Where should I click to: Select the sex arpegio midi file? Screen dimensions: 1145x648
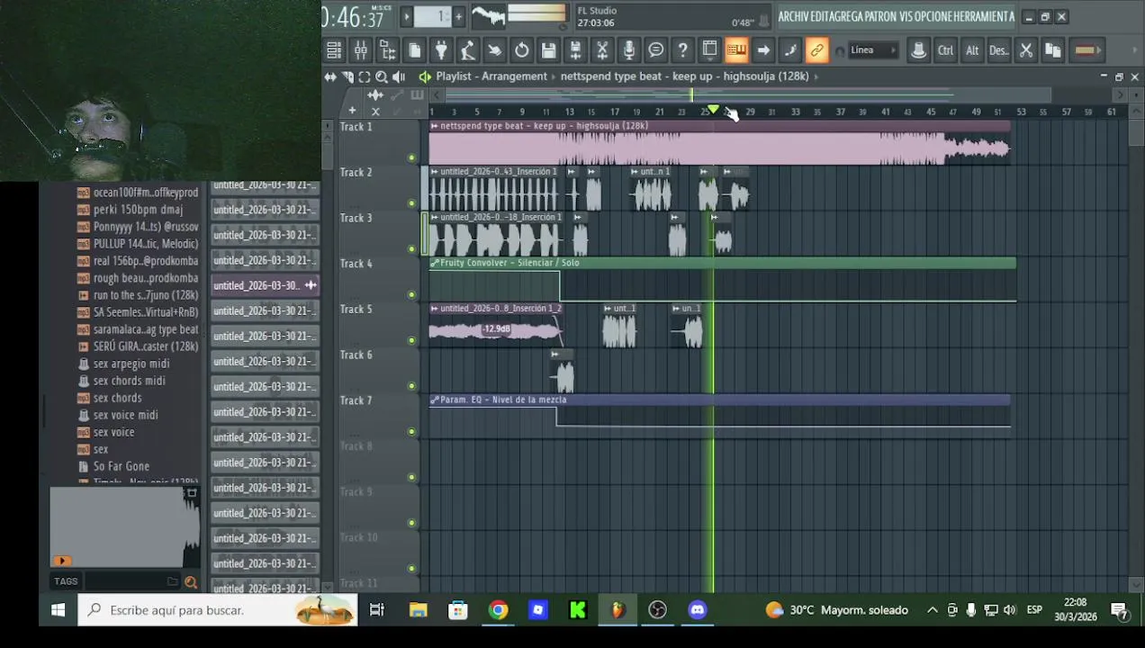coord(131,364)
